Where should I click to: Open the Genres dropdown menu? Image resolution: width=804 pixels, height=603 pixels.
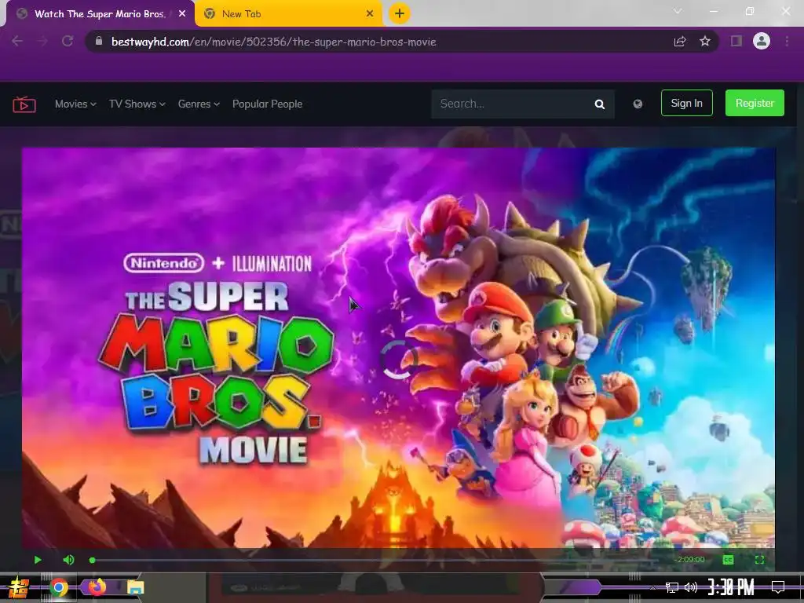[199, 104]
